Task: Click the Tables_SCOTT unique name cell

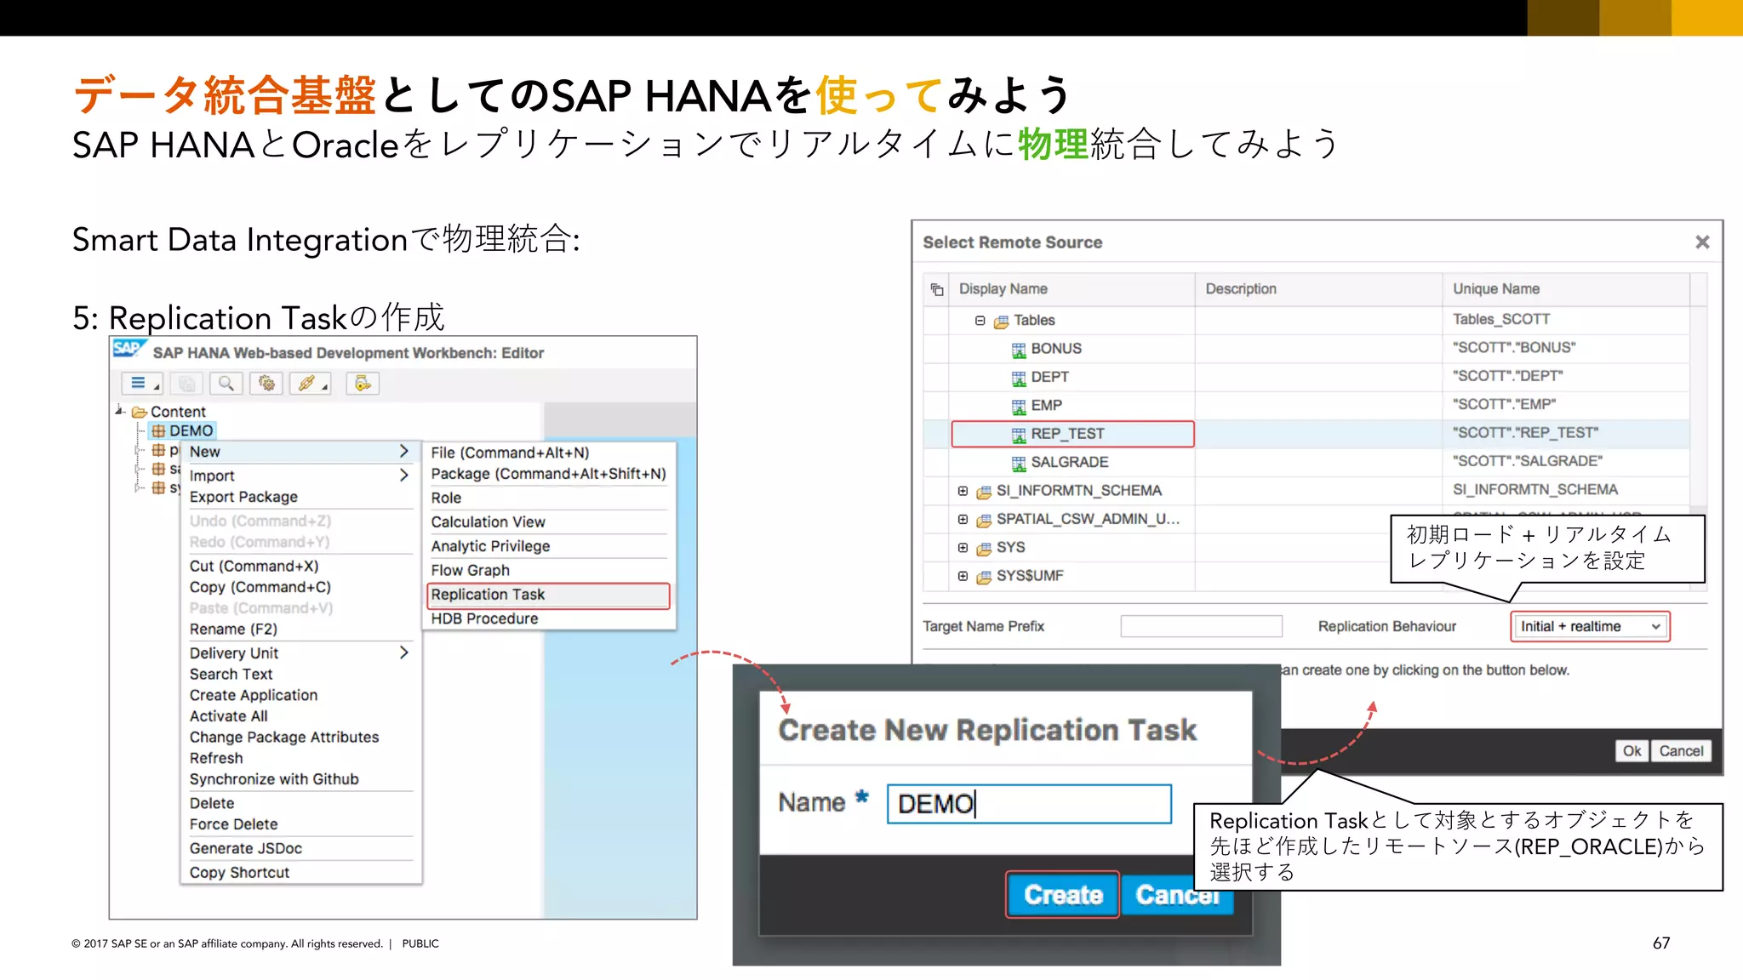Action: pos(1566,320)
